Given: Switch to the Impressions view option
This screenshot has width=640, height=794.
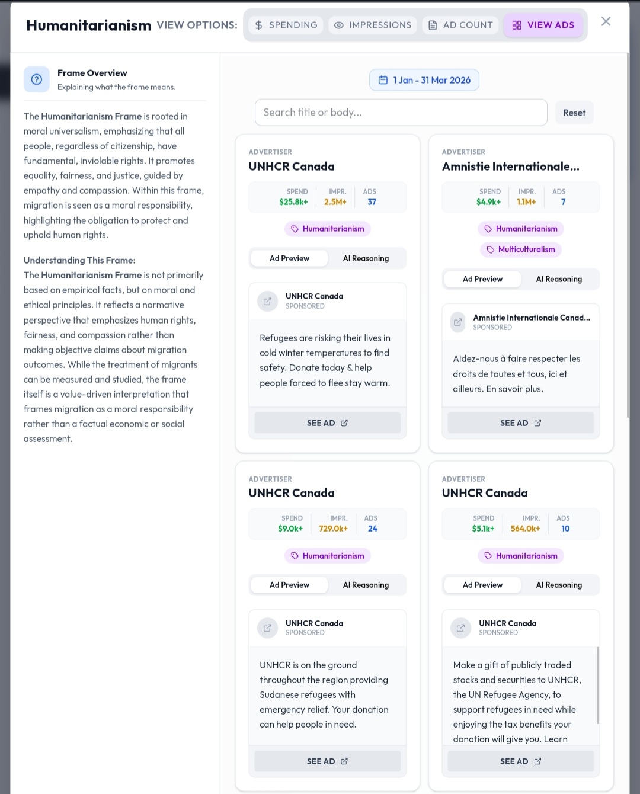Looking at the screenshot, I should tap(373, 25).
